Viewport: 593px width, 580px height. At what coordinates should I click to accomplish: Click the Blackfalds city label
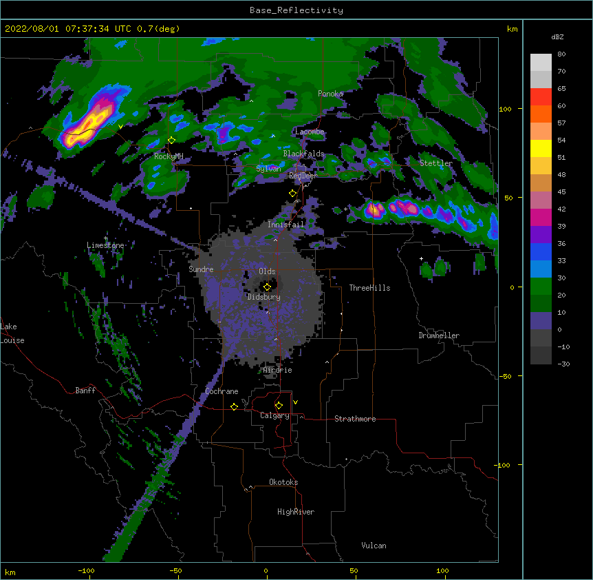(x=303, y=154)
